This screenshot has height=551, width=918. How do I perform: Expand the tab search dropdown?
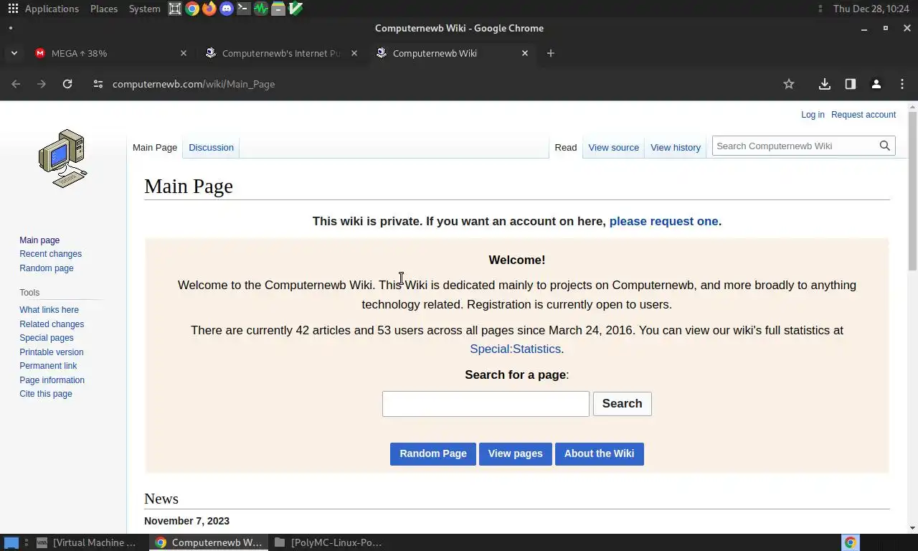[x=14, y=53]
